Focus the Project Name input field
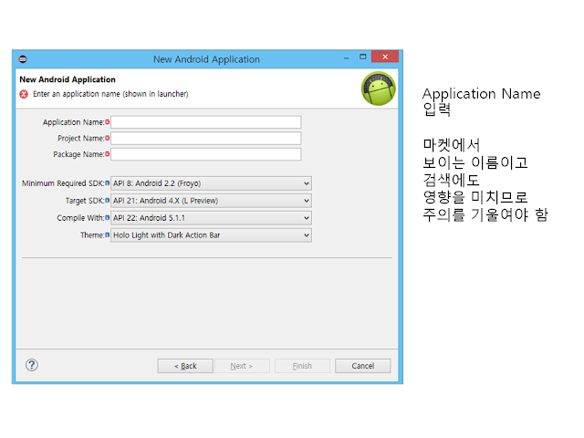 (x=206, y=138)
